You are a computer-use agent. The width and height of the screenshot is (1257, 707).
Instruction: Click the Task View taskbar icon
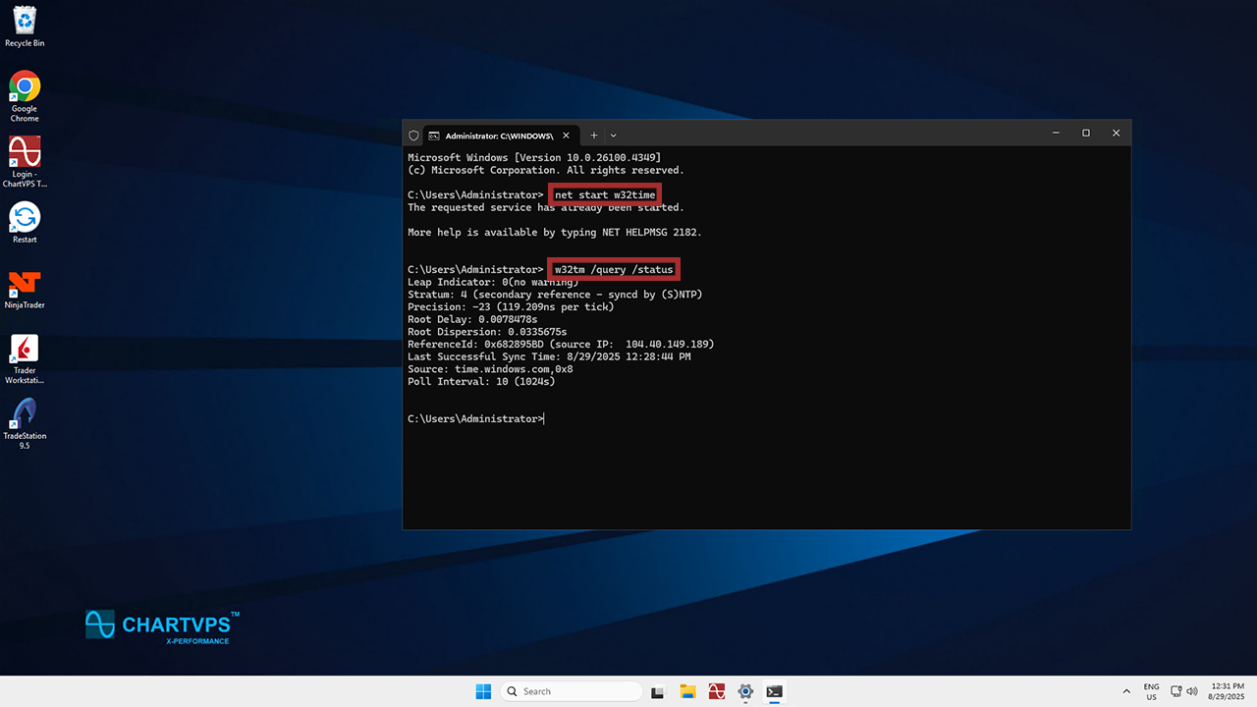click(659, 691)
